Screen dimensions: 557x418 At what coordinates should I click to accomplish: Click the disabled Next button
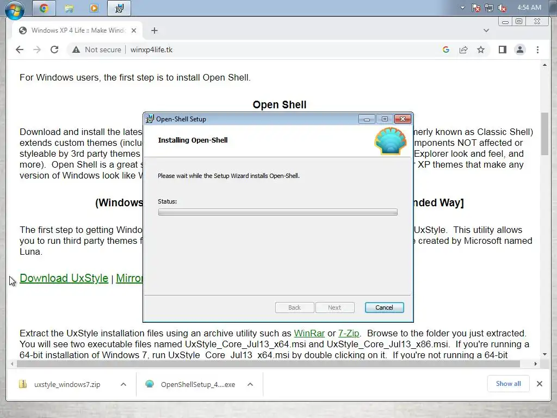[x=335, y=308]
